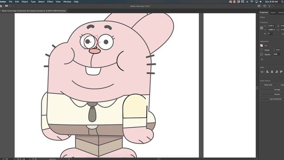The height and width of the screenshot is (160, 284).
Task: Click the Offset Path quick action button
Action: [268, 85]
